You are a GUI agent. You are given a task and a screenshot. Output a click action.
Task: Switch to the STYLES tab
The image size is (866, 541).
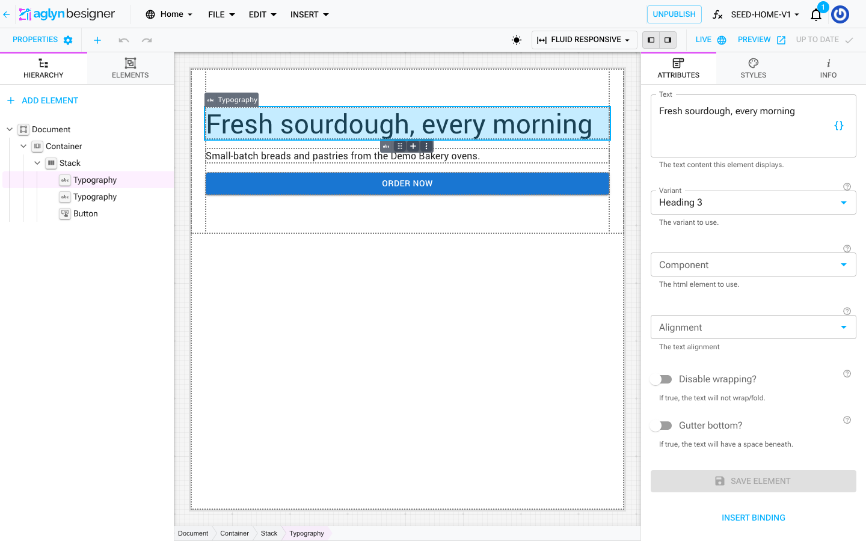point(754,69)
